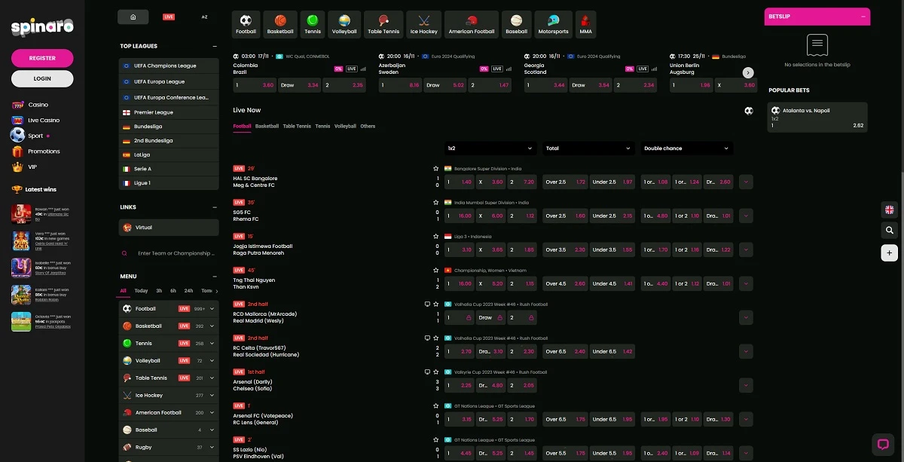Open Virtual sports link

(x=169, y=227)
